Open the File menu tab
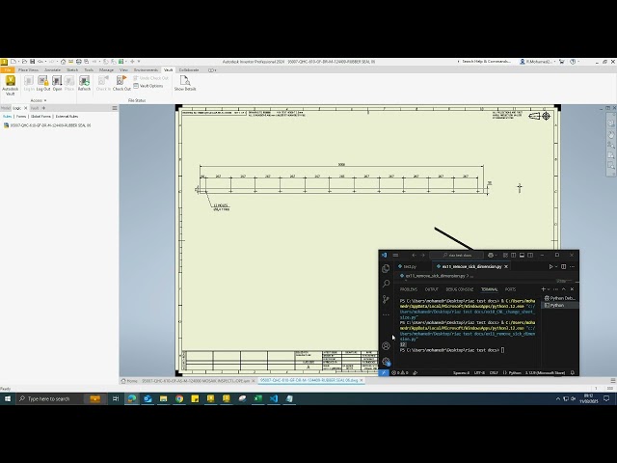This screenshot has height=463, width=617. tap(7, 69)
